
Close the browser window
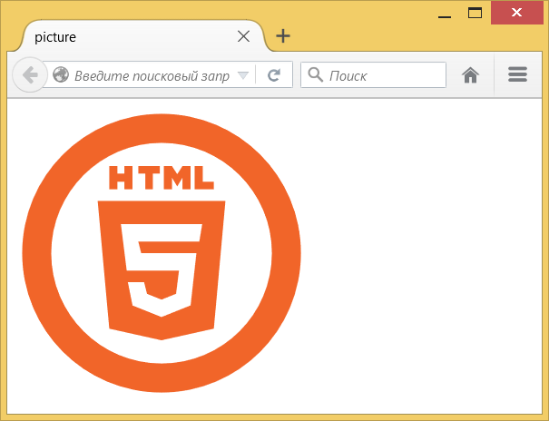[517, 13]
